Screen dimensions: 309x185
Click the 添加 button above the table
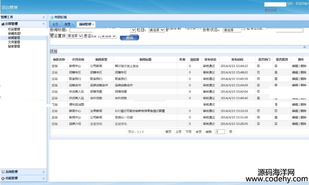[53, 51]
